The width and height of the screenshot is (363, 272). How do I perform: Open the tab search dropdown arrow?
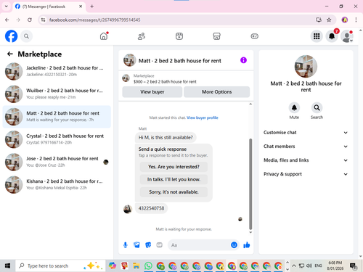tap(7, 7)
